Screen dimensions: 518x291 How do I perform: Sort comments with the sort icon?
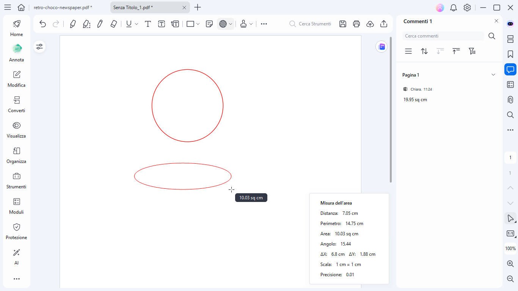pos(424,51)
